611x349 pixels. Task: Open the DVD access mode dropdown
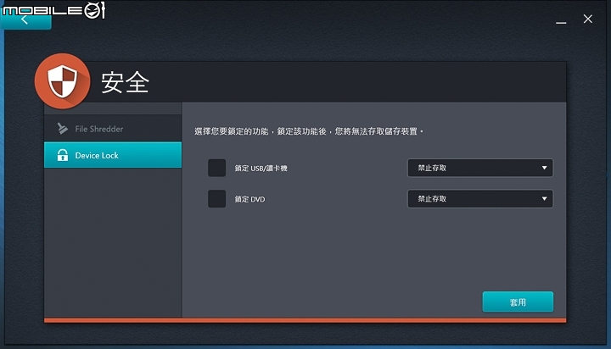pyautogui.click(x=480, y=198)
